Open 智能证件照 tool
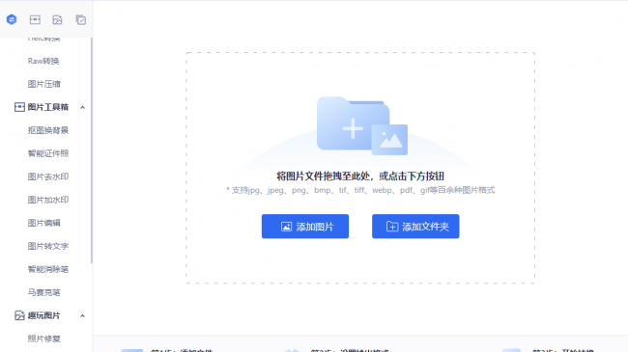Image resolution: width=628 pixels, height=352 pixels. pyautogui.click(x=48, y=153)
